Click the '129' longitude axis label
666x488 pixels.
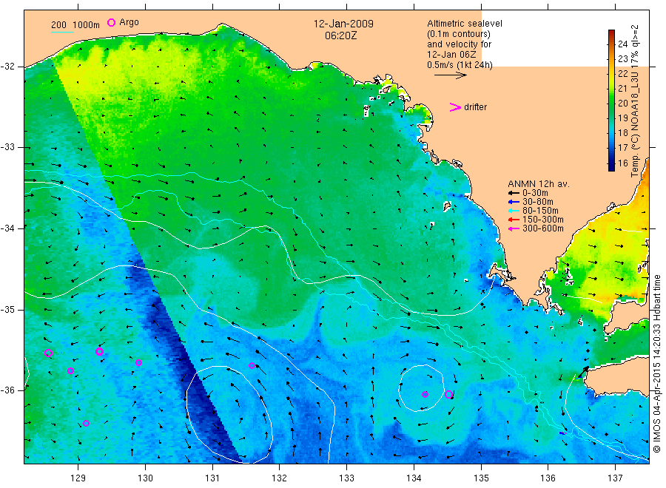[78, 478]
